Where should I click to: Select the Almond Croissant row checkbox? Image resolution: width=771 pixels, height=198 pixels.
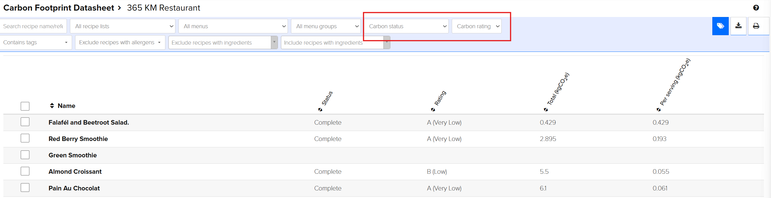click(x=25, y=171)
